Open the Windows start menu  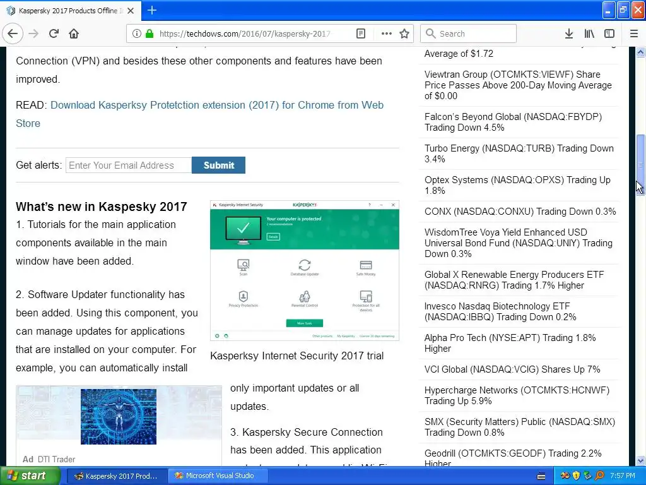[x=30, y=476]
